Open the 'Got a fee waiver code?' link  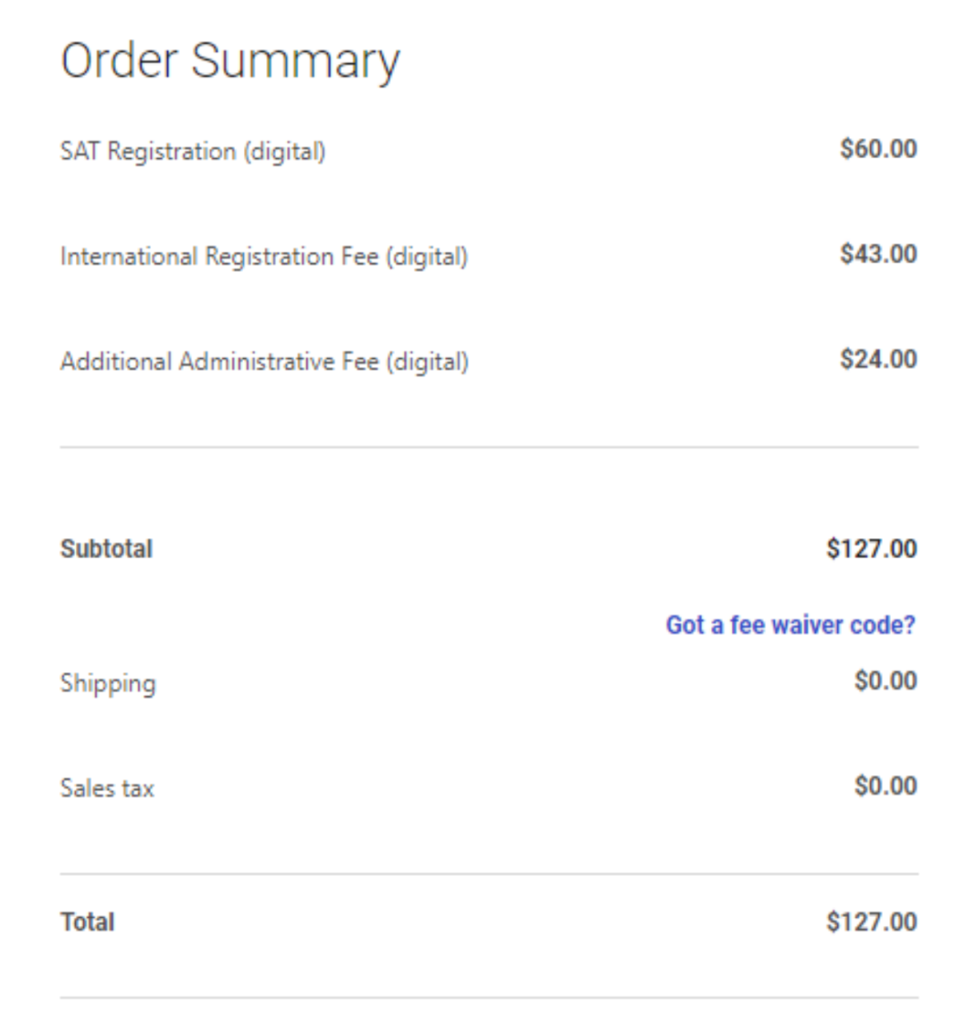[x=791, y=625]
